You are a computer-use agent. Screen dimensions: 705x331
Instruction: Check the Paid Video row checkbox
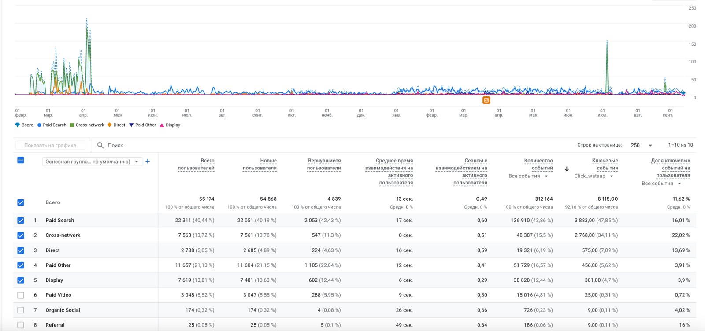pos(21,295)
